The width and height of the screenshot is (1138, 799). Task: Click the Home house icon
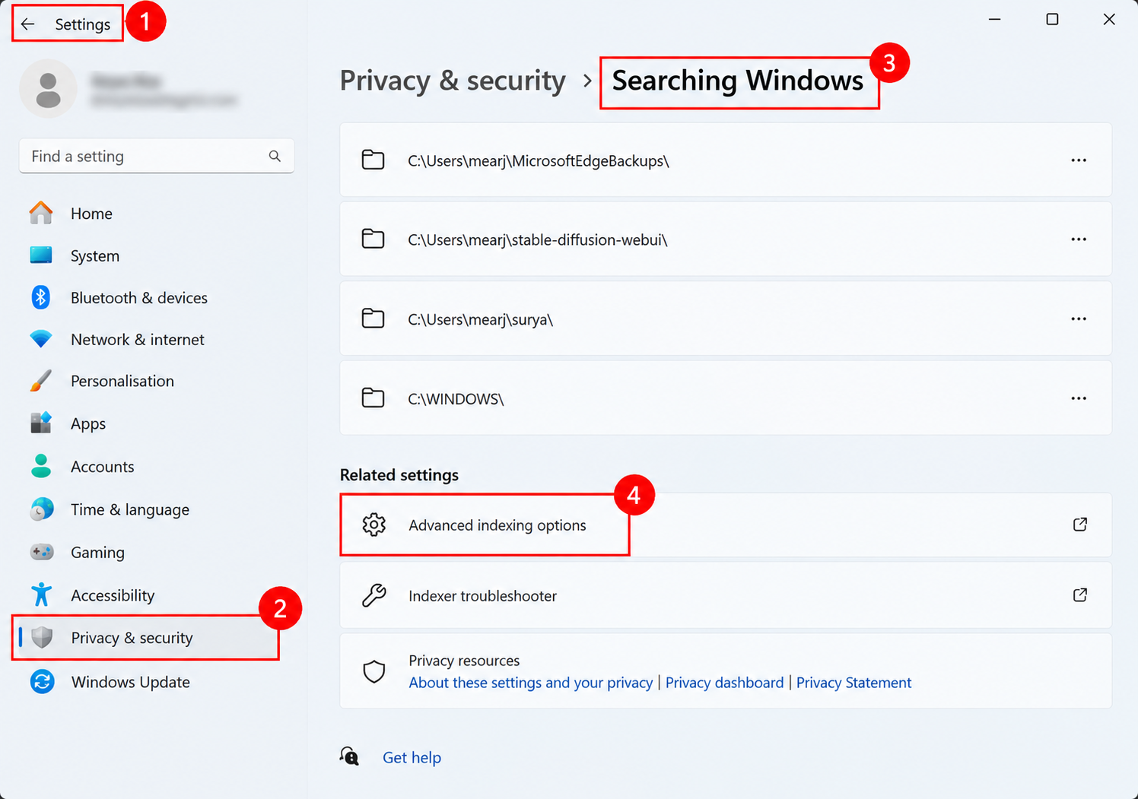tap(41, 213)
